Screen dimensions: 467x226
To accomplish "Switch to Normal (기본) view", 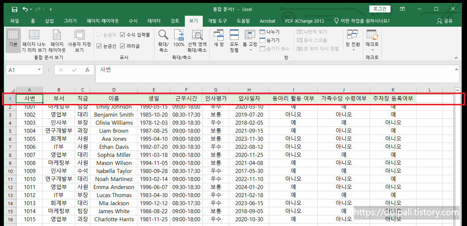I will coord(13,40).
